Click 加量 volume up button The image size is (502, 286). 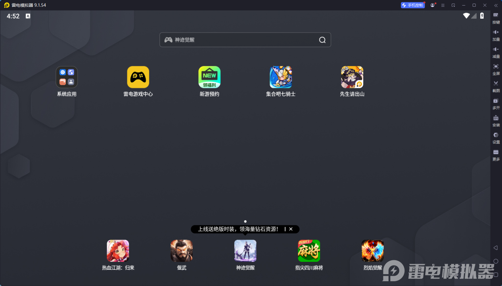tap(496, 35)
